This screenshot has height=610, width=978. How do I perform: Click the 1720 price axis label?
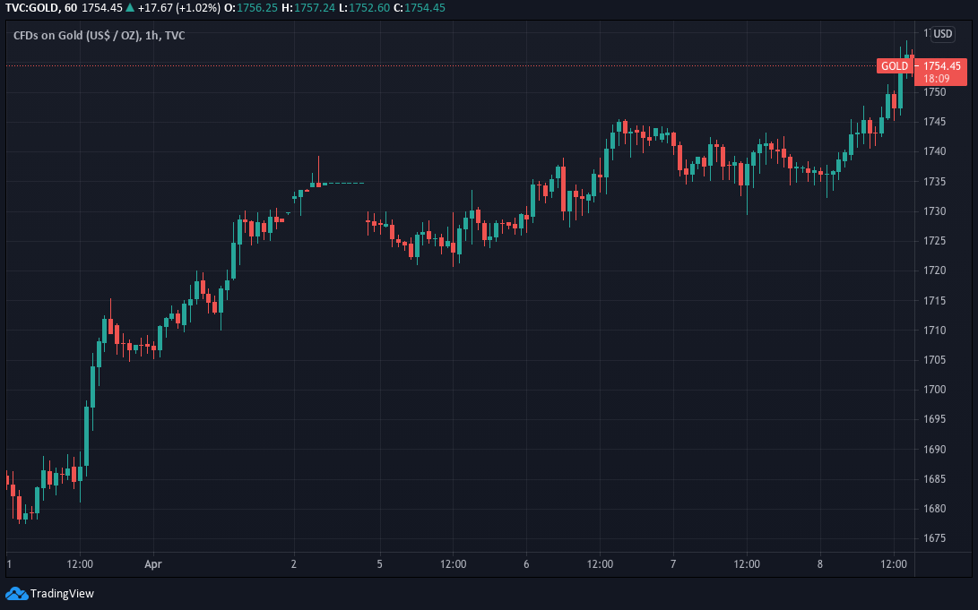pyautogui.click(x=934, y=271)
